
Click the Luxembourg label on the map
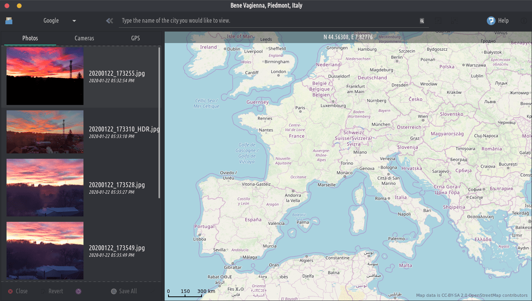tap(333, 105)
